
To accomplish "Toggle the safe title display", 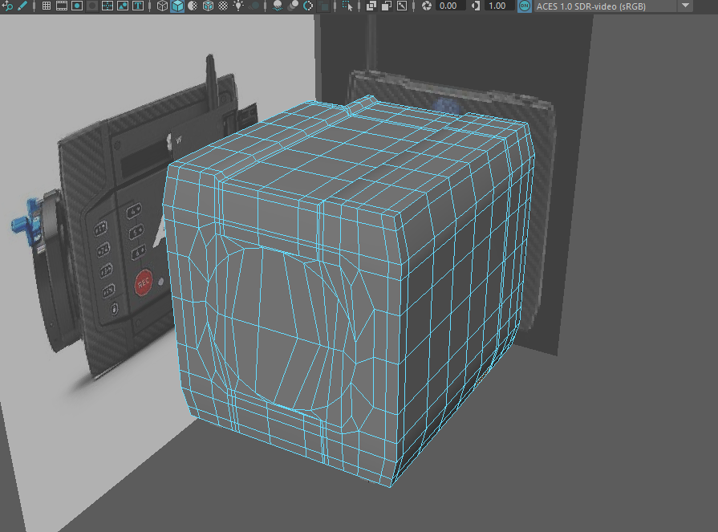I will (138, 6).
